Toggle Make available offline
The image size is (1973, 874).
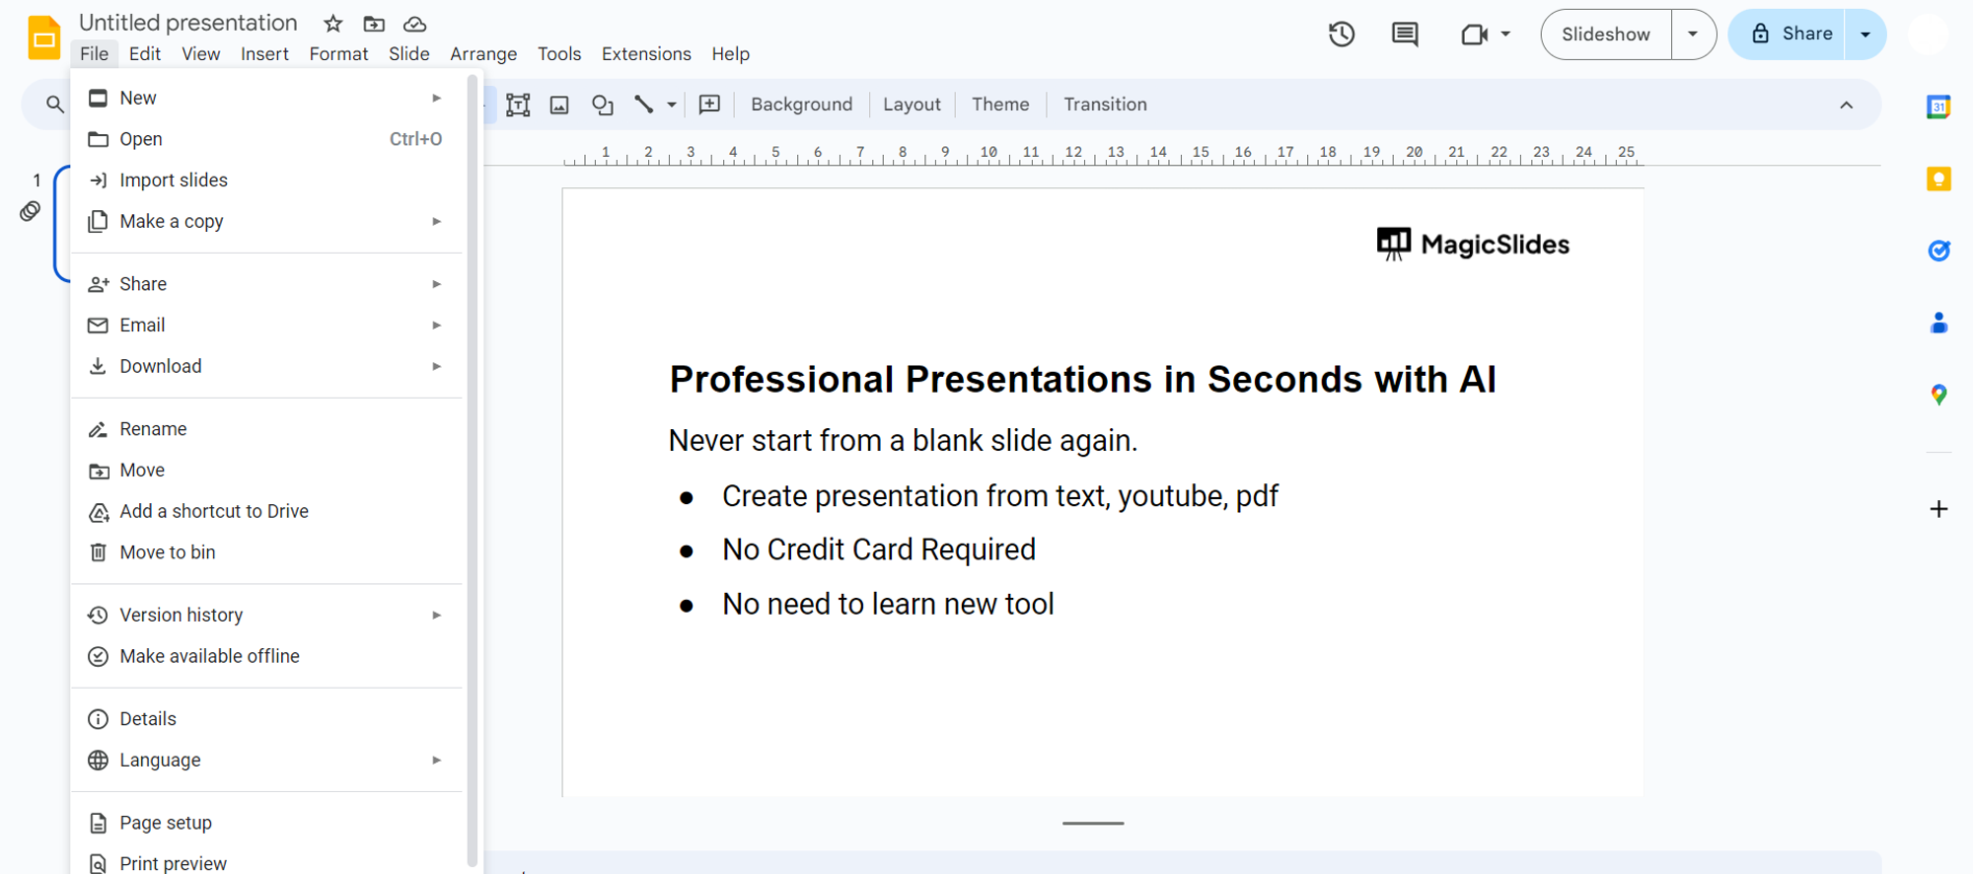coord(266,656)
